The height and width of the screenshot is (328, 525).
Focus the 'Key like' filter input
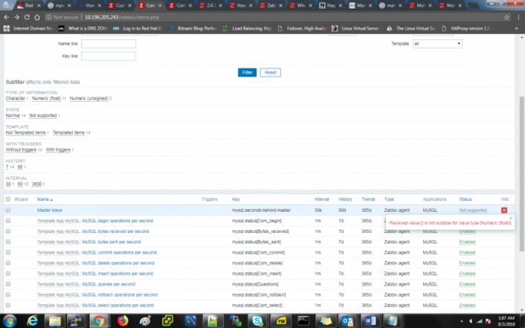109,56
